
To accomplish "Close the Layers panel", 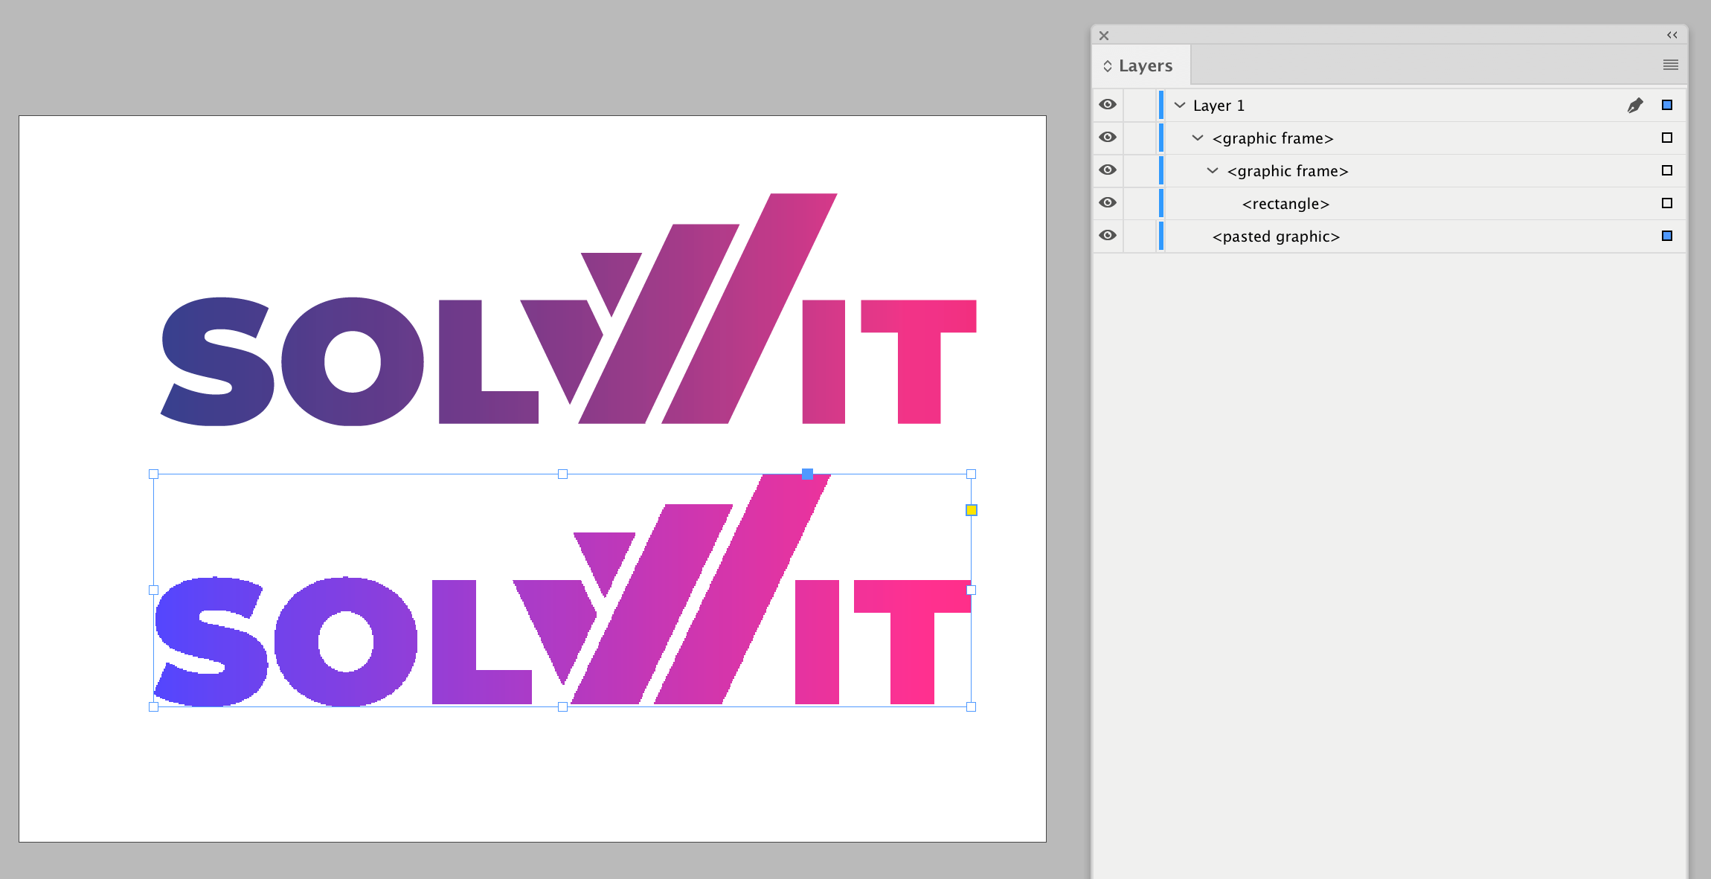I will click(1104, 35).
